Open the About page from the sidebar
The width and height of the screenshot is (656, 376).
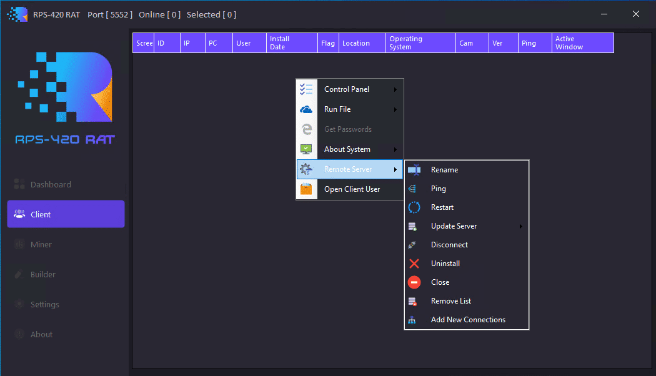41,334
